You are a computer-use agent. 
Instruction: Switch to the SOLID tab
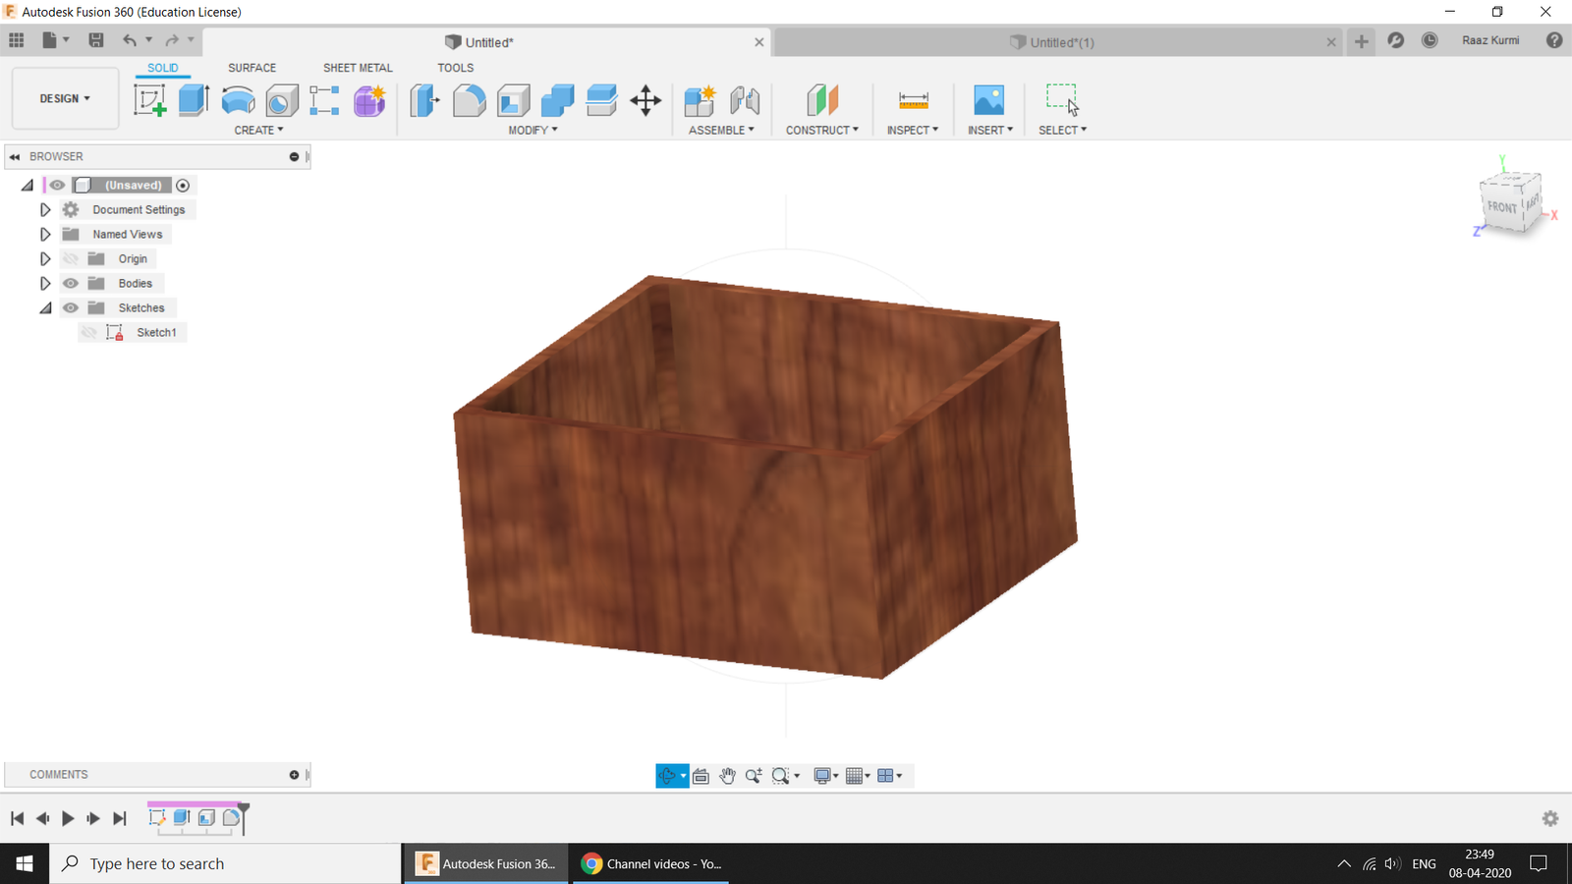[163, 68]
